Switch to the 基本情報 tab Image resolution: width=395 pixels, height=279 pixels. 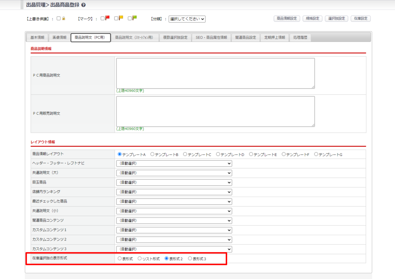(37, 38)
